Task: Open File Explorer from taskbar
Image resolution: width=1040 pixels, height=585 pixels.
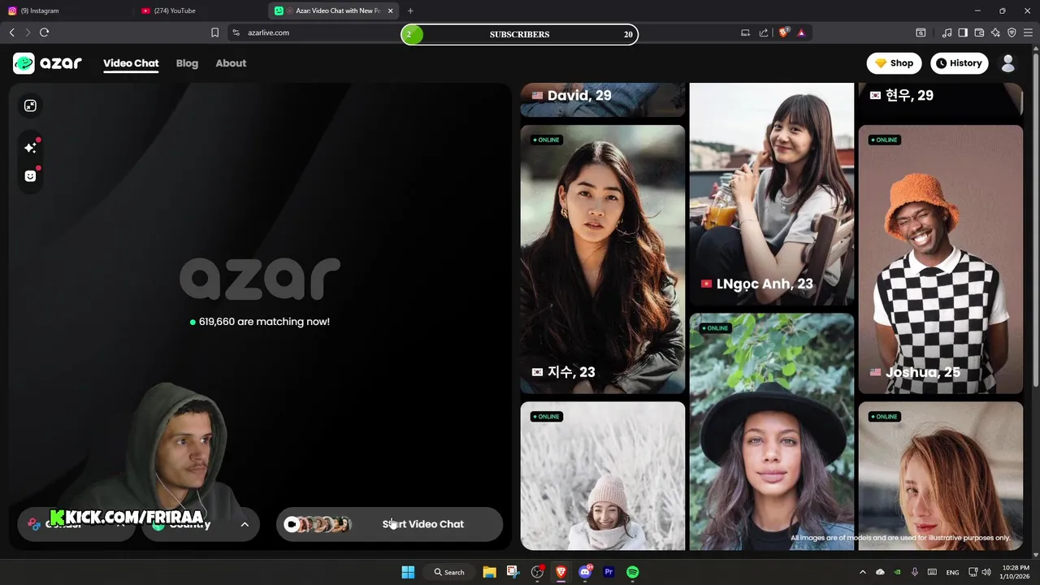Action: click(489, 572)
